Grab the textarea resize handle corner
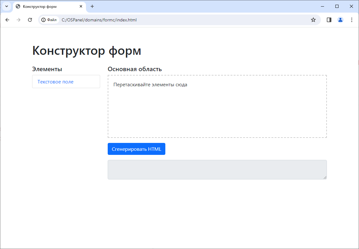This screenshot has width=359, height=249. 325,177
